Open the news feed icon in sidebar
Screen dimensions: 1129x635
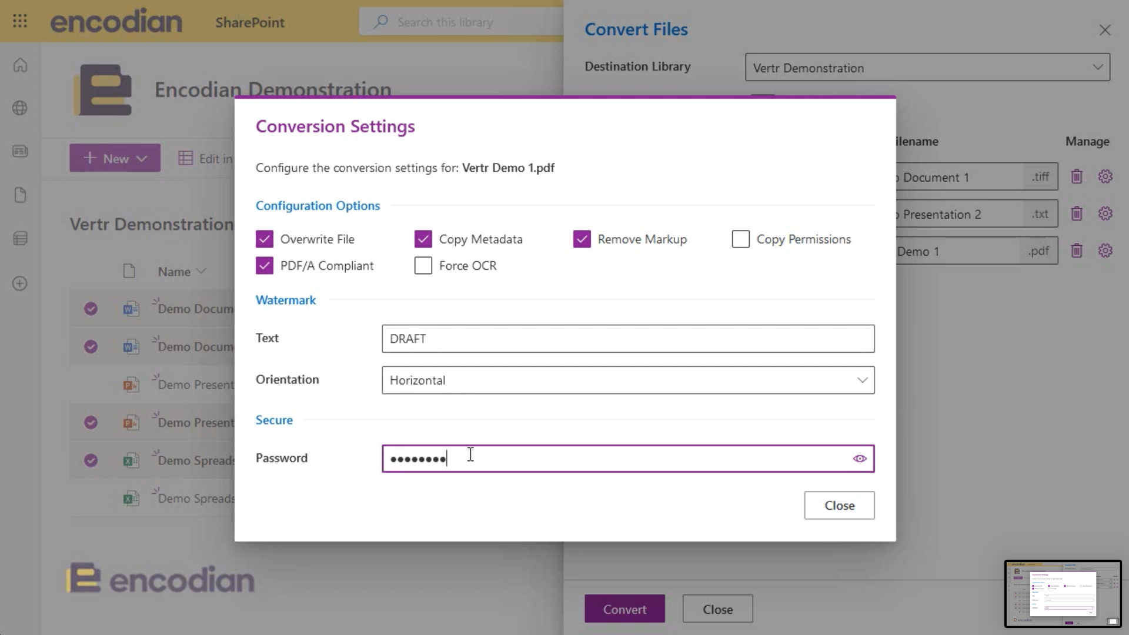[x=20, y=151]
